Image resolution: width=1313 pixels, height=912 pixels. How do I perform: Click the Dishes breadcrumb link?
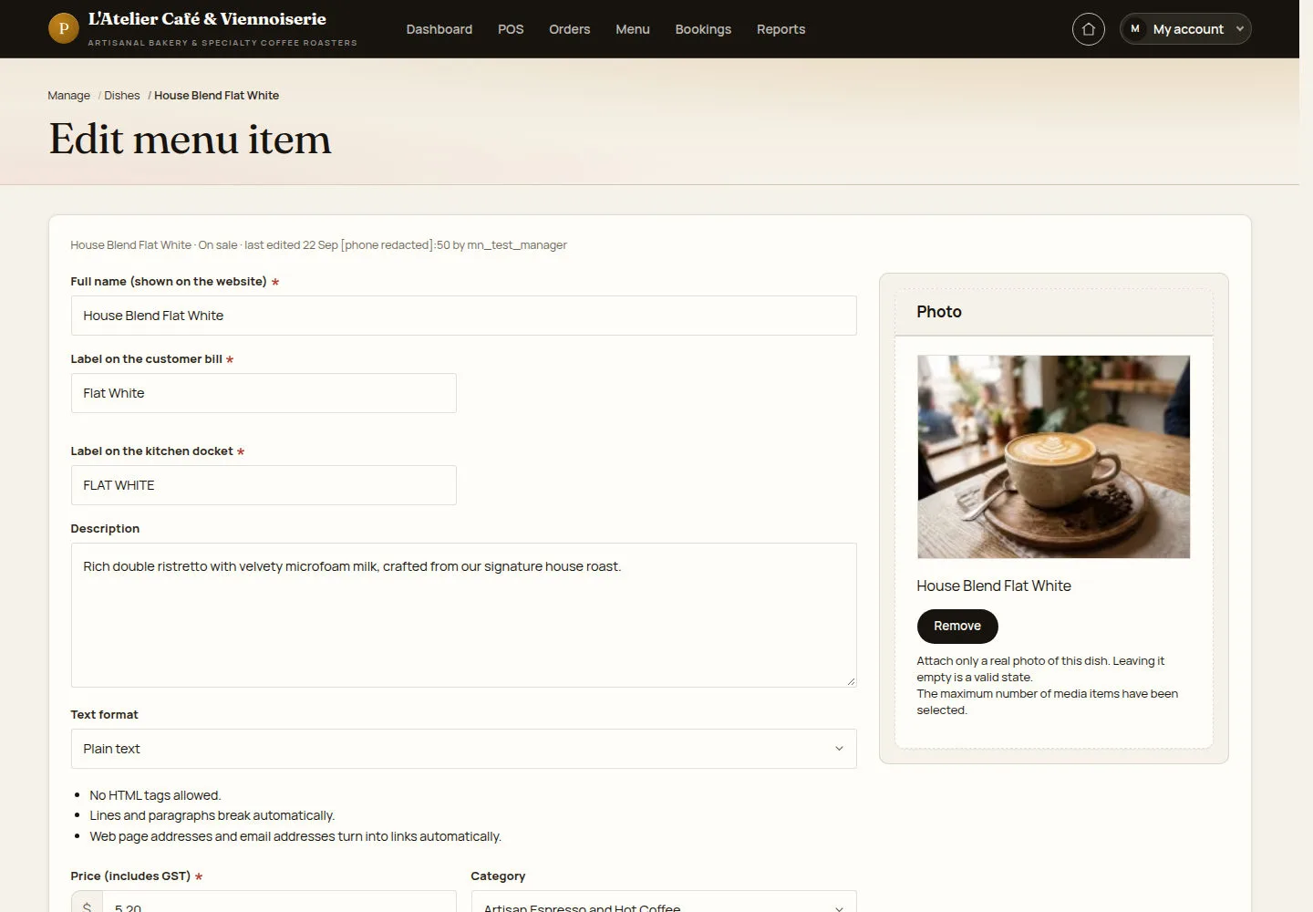point(122,96)
